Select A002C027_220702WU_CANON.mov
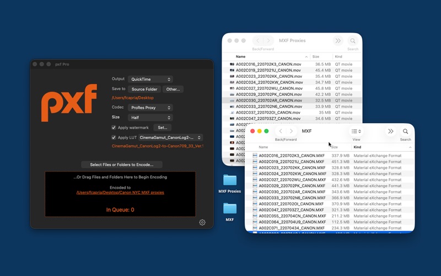 pyautogui.click(x=292, y=88)
